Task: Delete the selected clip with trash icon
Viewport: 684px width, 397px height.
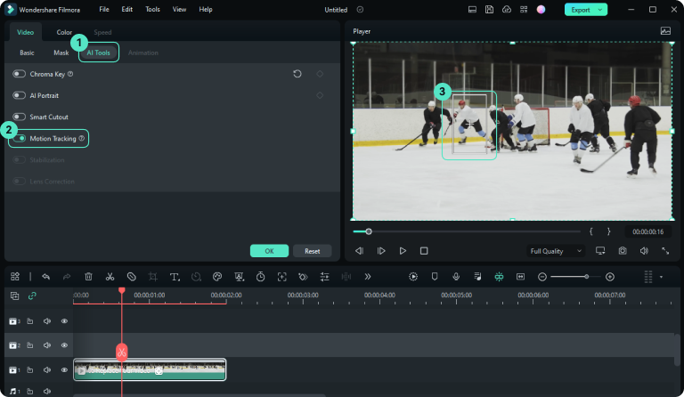Action: 88,277
